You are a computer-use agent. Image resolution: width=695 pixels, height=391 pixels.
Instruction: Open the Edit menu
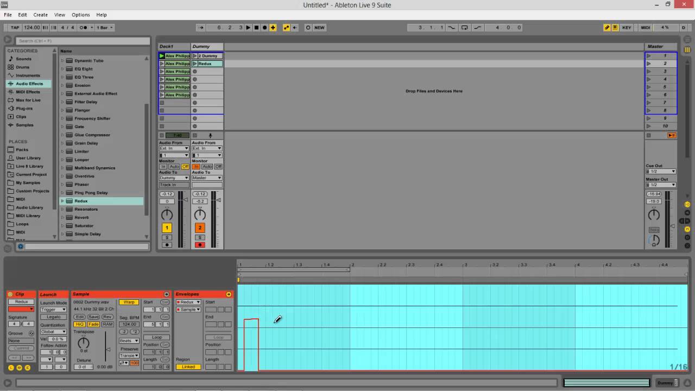point(22,15)
